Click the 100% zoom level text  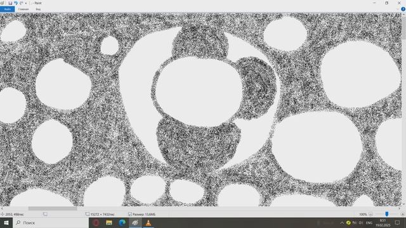(x=363, y=214)
